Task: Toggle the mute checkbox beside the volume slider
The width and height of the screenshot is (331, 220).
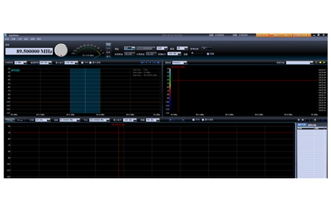Action: tap(208, 54)
